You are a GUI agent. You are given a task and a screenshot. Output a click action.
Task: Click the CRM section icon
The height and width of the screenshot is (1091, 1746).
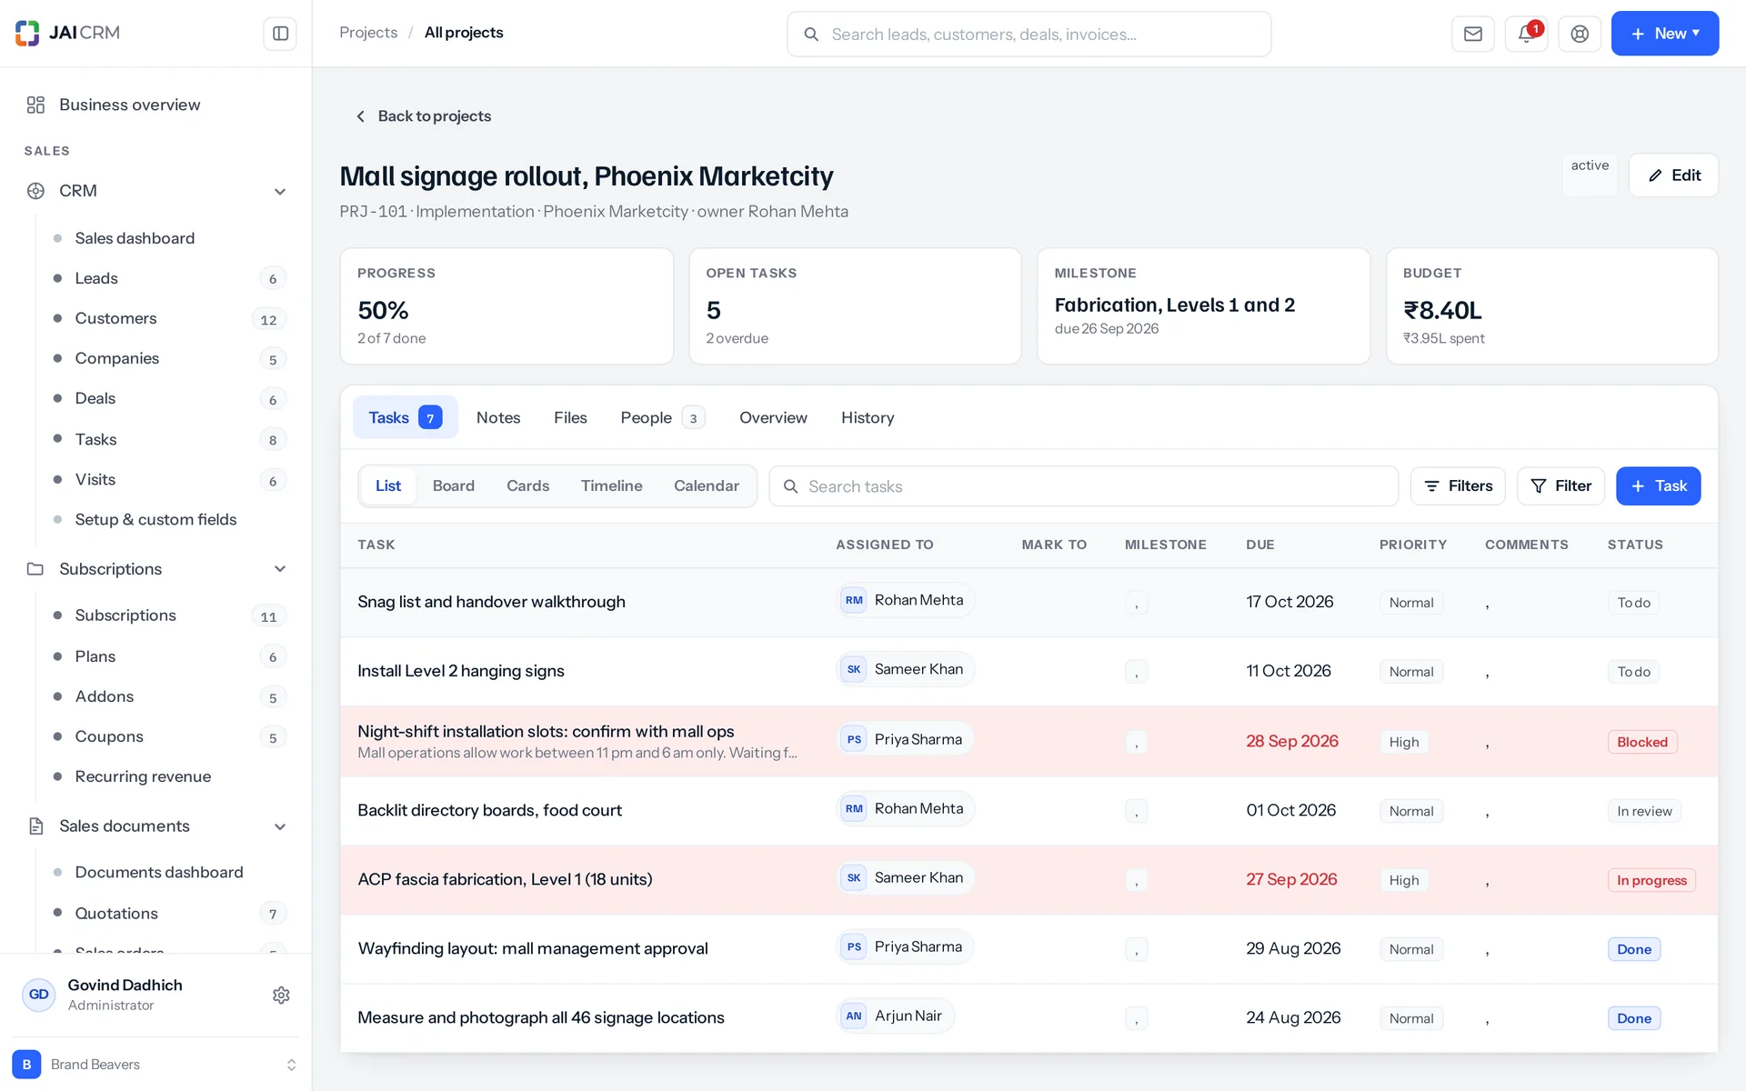(x=35, y=191)
